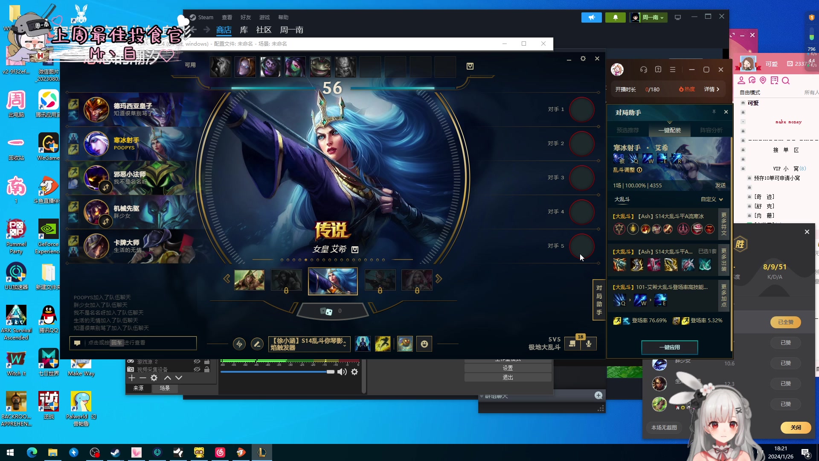Toggle visibility of 视频采集设备 source
This screenshot has height=461, width=819.
click(x=197, y=369)
